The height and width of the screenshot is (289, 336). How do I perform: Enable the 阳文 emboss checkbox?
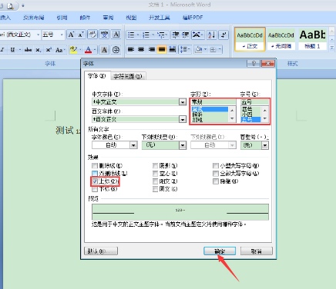pyautogui.click(x=155, y=181)
